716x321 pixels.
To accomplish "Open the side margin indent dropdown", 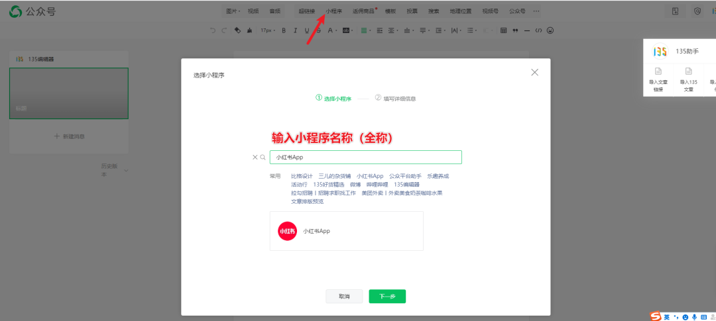I will pos(393,30).
